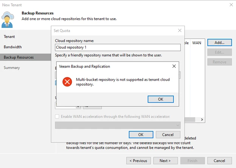Click OK in the Veeam error message

(161, 99)
